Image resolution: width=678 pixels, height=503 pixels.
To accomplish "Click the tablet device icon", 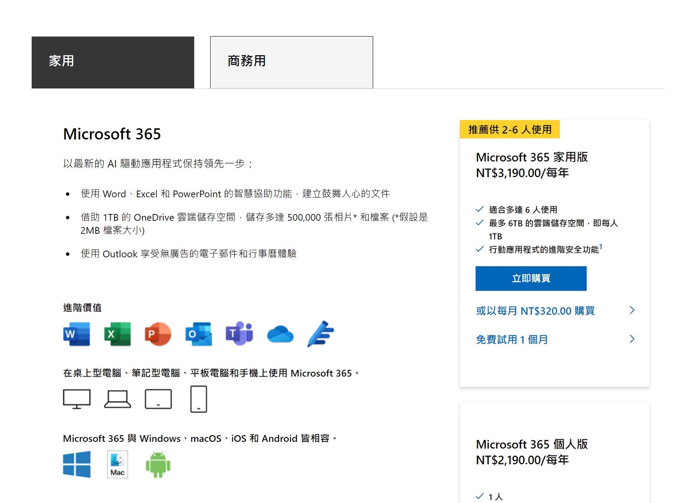I will [158, 399].
